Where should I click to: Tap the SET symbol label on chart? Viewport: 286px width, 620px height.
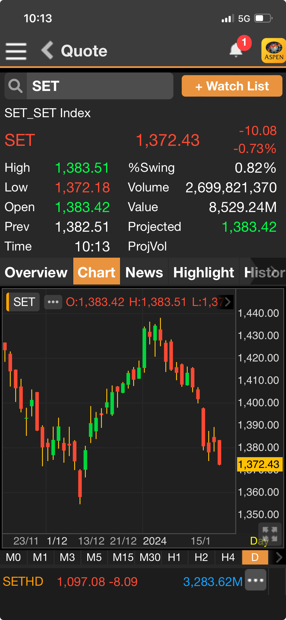[24, 302]
